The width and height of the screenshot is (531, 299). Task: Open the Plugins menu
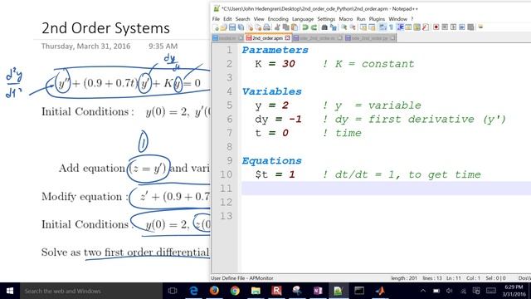coord(377,19)
